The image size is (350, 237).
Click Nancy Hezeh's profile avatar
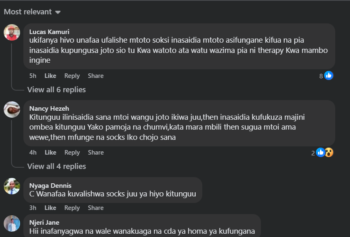pyautogui.click(x=12, y=109)
